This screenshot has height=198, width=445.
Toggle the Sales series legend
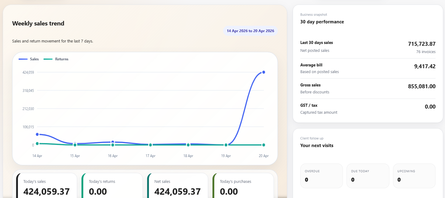29,59
